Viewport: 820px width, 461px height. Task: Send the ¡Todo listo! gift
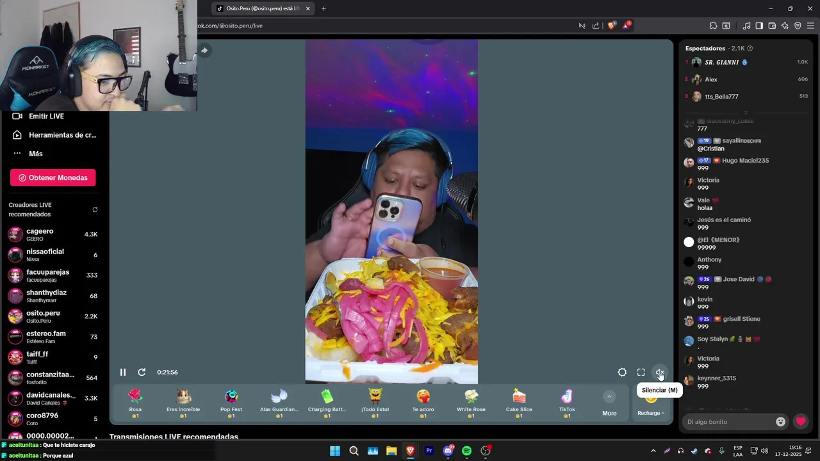pos(375,404)
